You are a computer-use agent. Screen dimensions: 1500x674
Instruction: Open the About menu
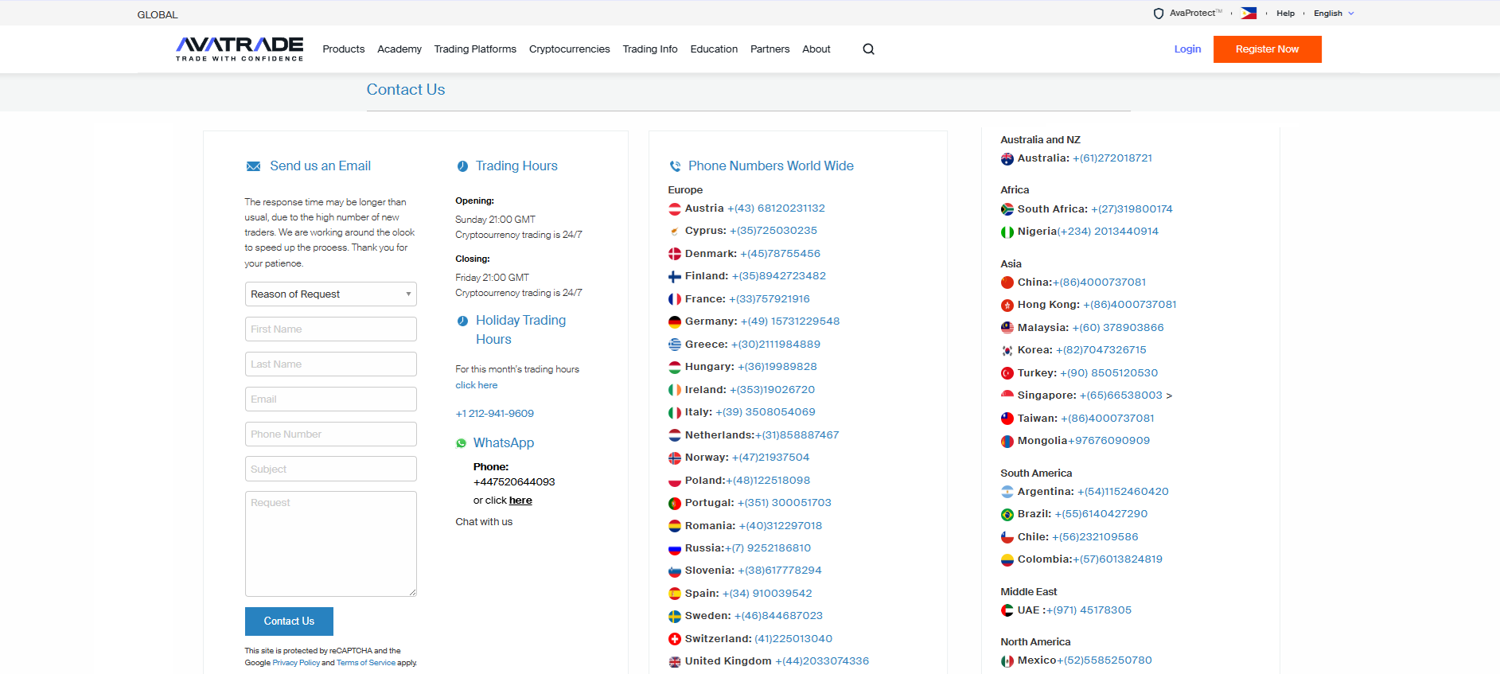(816, 49)
